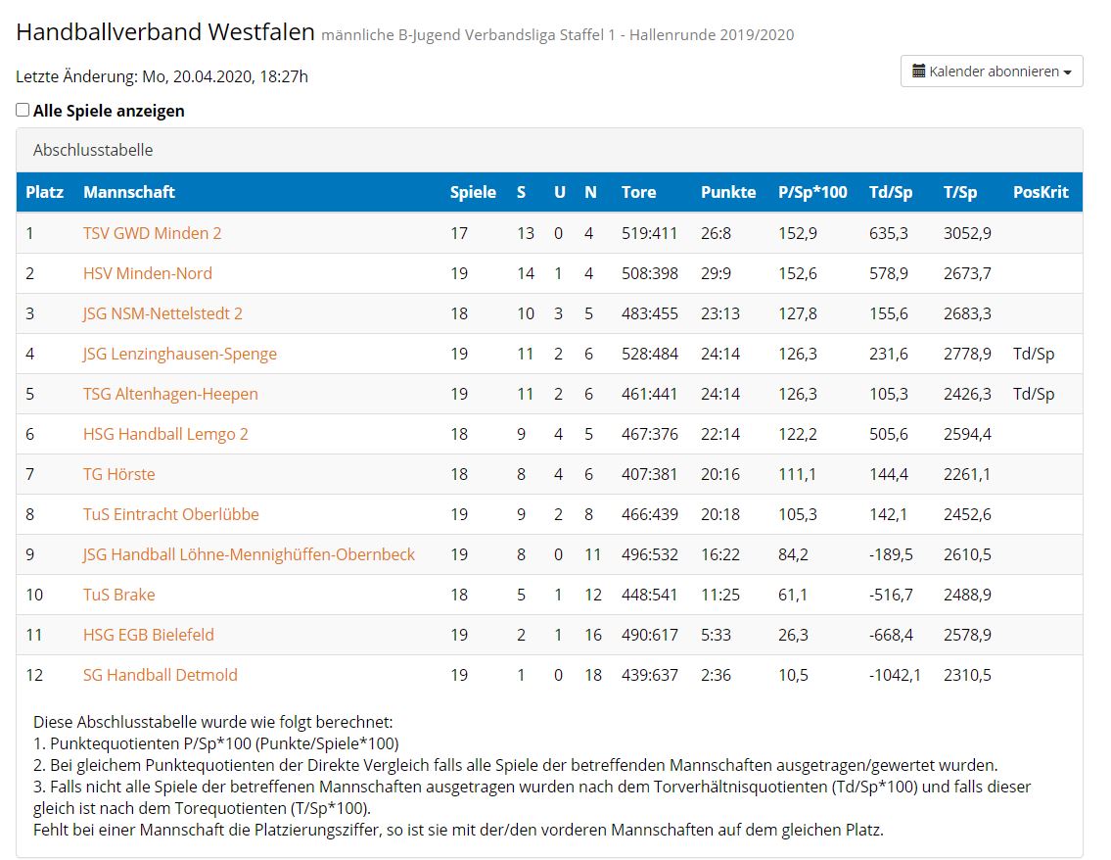Open team SG Handball Detmold
The height and width of the screenshot is (860, 1111).
point(161,675)
